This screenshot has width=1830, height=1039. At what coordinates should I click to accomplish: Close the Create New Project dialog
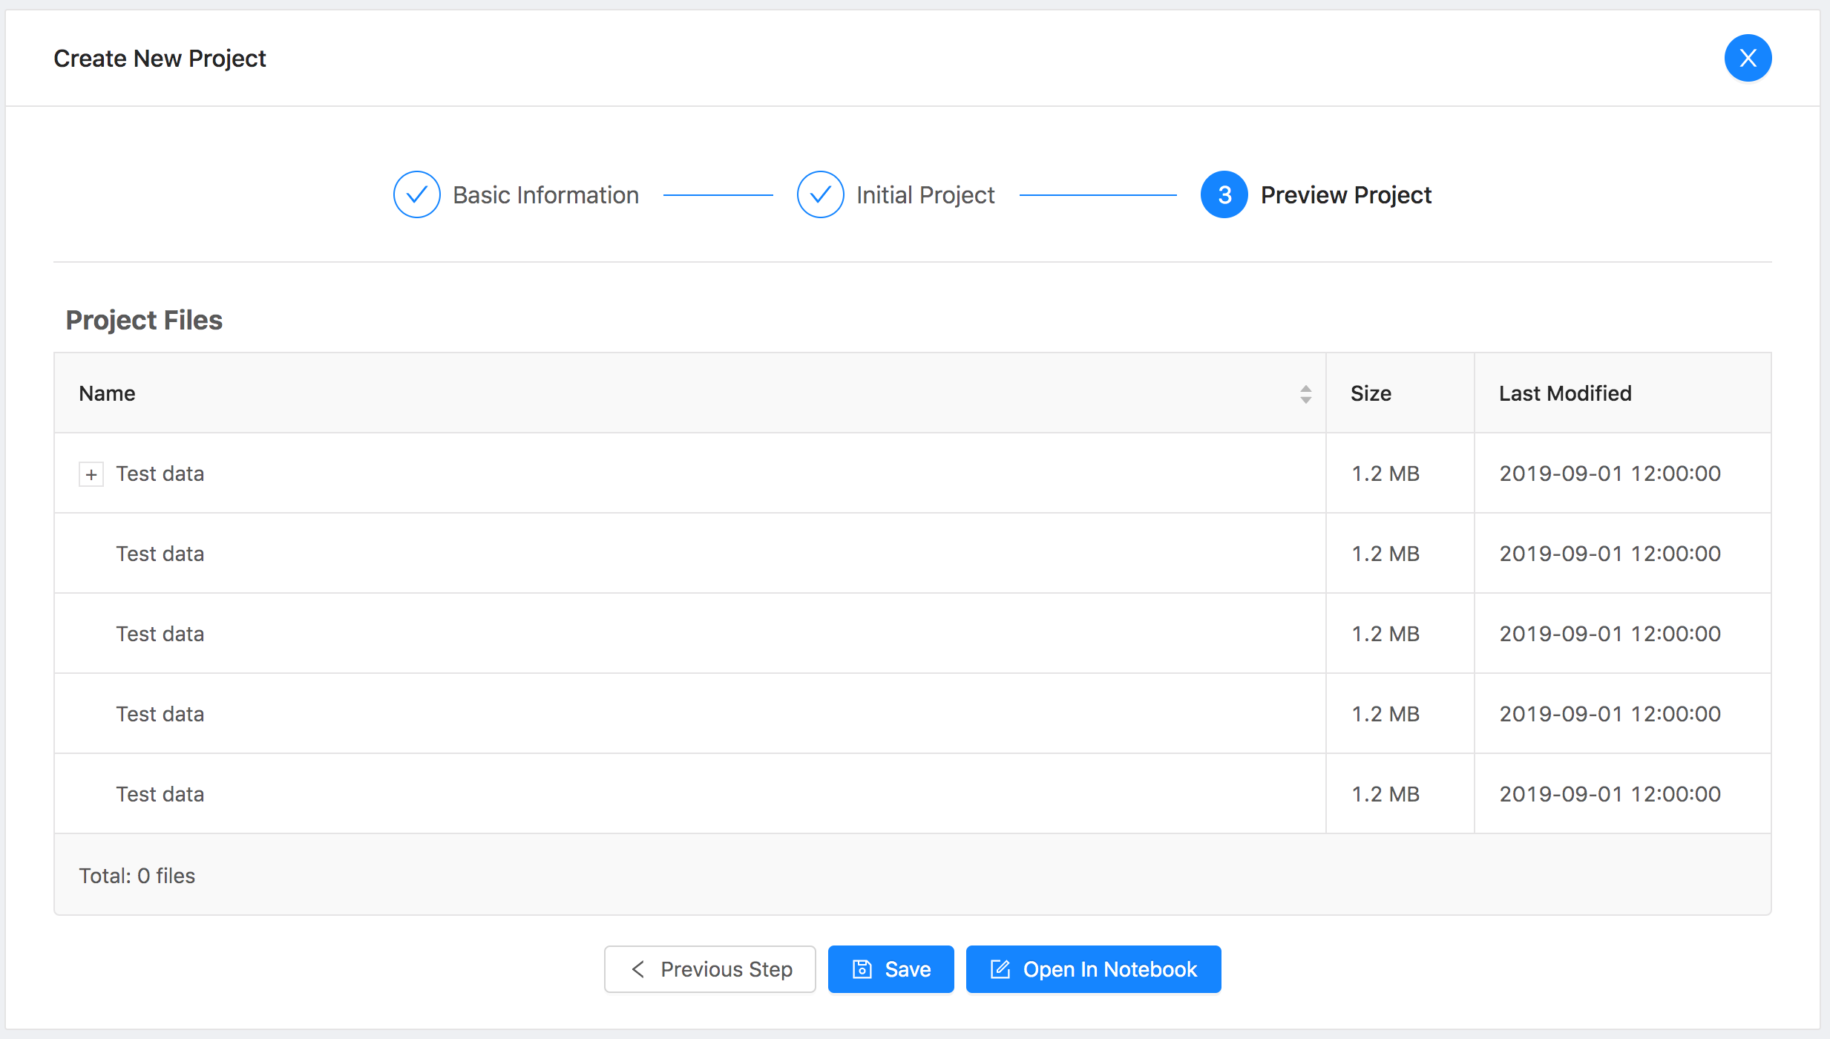click(x=1748, y=58)
